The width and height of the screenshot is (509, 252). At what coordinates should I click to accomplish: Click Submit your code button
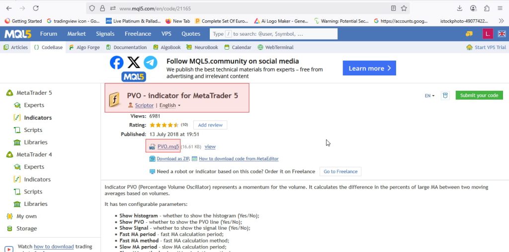coord(479,95)
